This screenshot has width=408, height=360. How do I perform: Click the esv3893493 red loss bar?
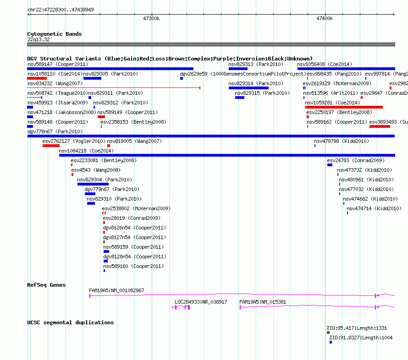pos(380,126)
